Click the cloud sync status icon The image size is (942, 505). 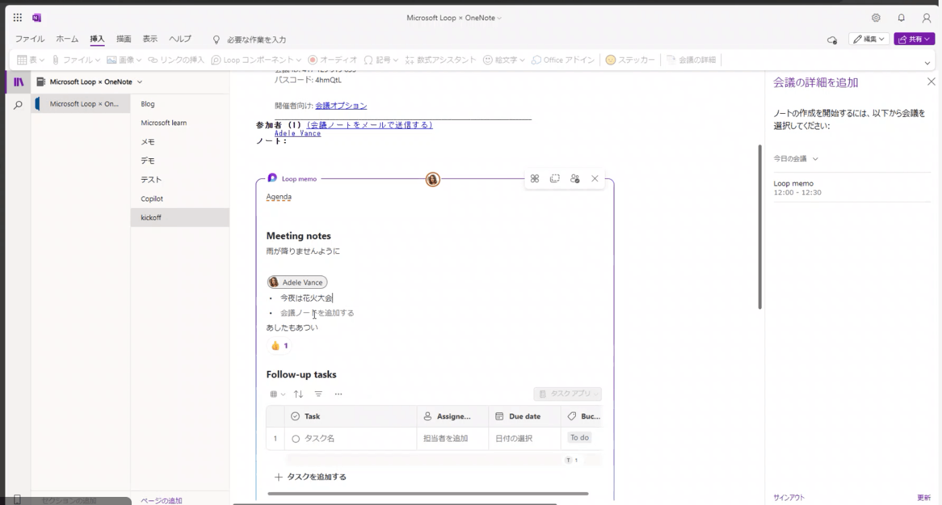832,40
